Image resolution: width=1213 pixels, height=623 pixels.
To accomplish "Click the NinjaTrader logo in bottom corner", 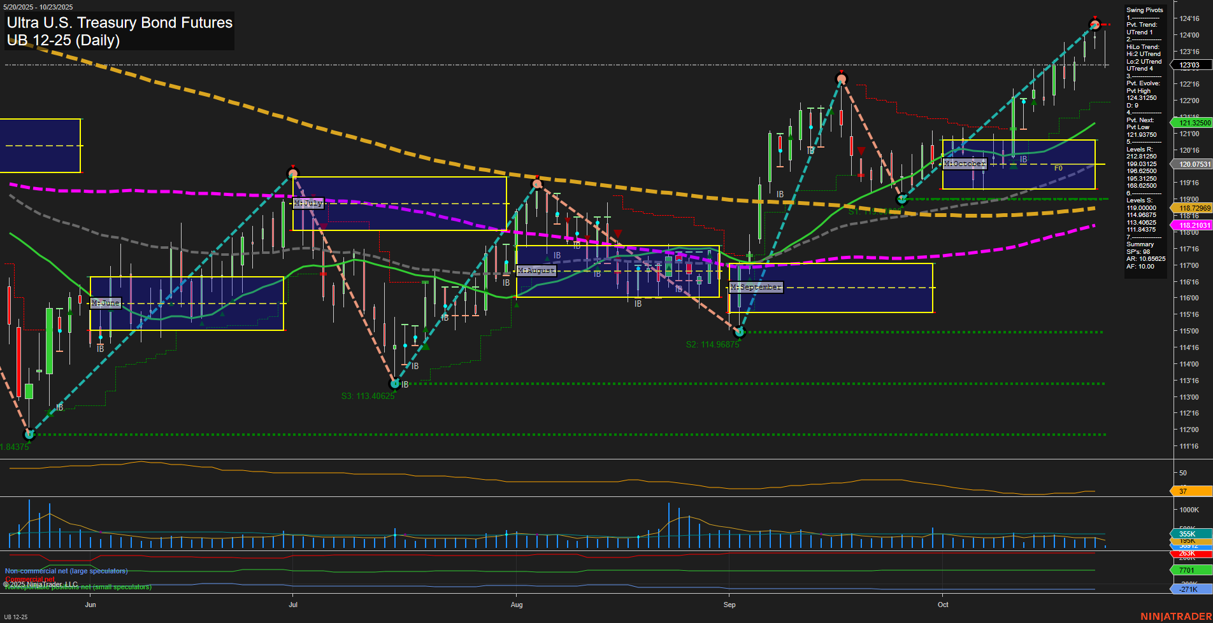I will (x=1174, y=616).
